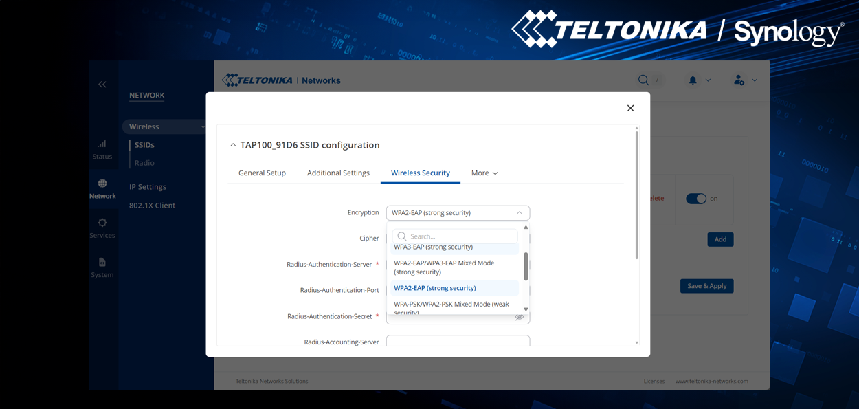Click the dropdown list scroll-up arrow

click(x=526, y=228)
